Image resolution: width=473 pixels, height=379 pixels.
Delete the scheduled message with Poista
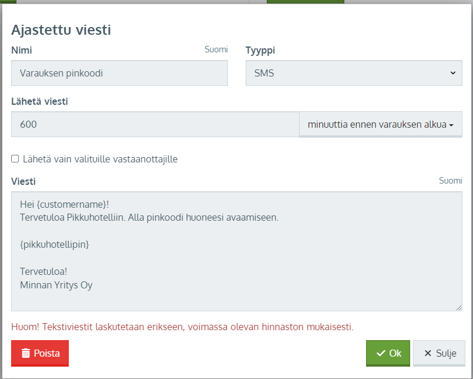click(x=40, y=353)
